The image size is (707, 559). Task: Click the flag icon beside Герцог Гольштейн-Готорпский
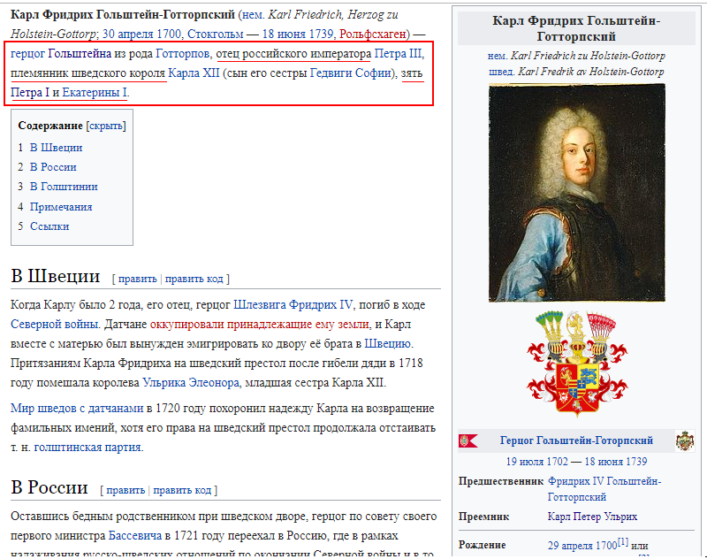[468, 440]
